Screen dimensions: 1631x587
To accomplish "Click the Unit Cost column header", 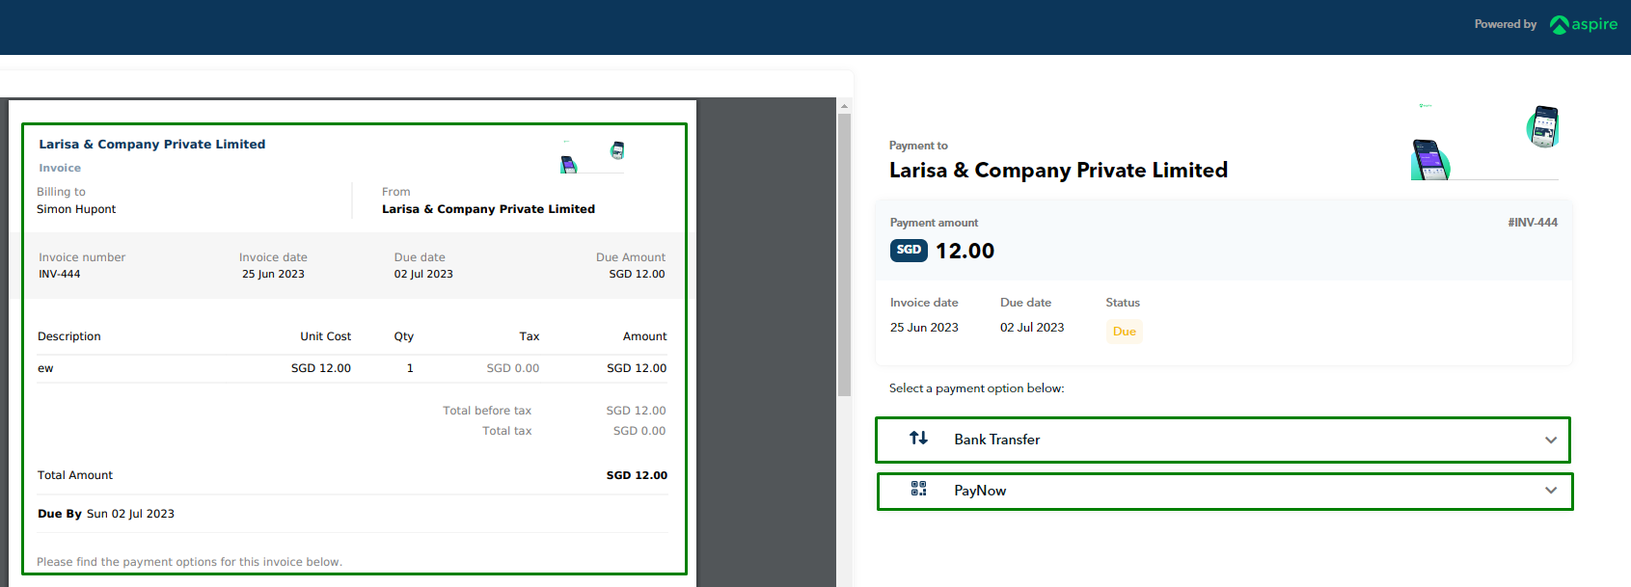I will [326, 336].
